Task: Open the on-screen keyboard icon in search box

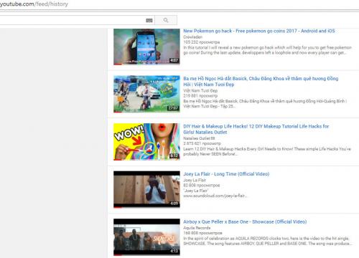Action: click(149, 21)
